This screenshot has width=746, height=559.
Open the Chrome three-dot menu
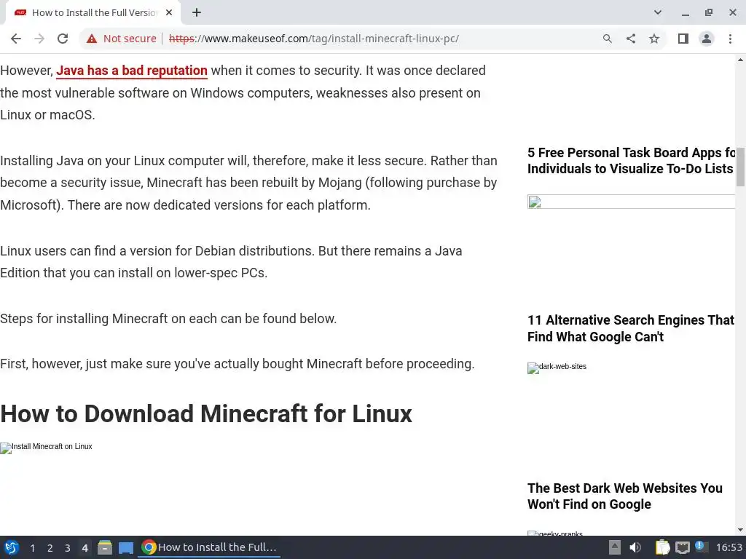point(730,39)
